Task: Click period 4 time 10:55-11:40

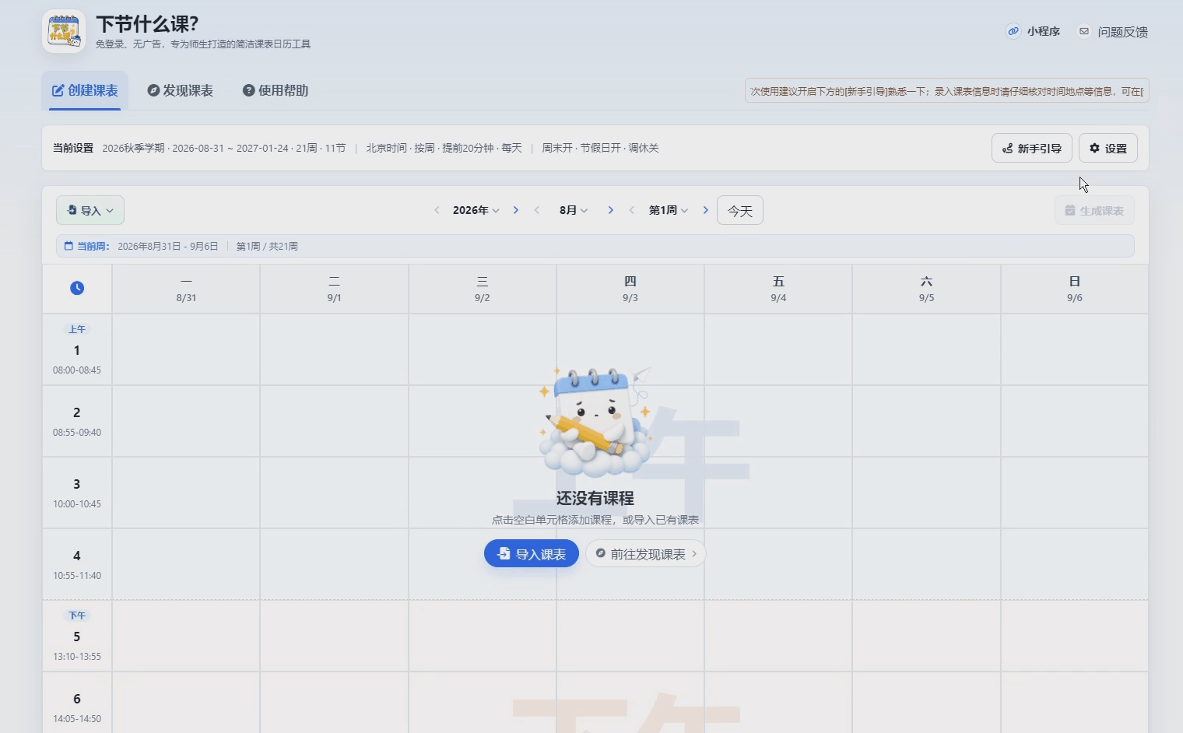Action: (x=77, y=576)
